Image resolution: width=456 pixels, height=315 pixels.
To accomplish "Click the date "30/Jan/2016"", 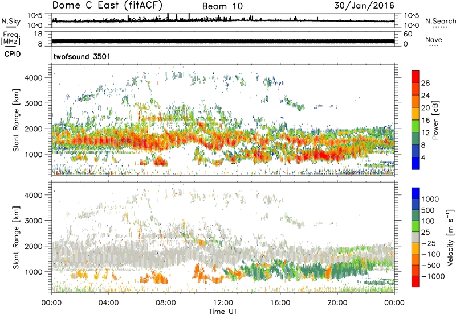I will (364, 6).
